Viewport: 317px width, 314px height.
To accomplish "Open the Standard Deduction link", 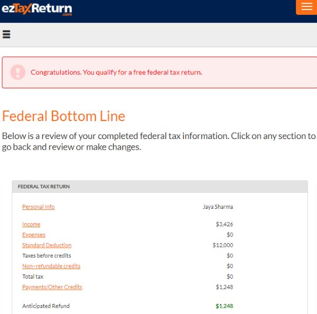I will click(46, 245).
